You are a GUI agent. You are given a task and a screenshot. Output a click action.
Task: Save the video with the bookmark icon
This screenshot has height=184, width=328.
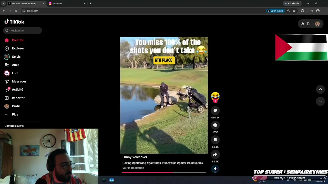click(215, 140)
